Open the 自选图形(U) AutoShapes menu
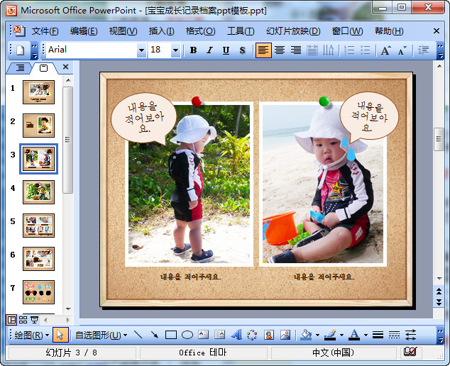The image size is (450, 366). [x=101, y=335]
